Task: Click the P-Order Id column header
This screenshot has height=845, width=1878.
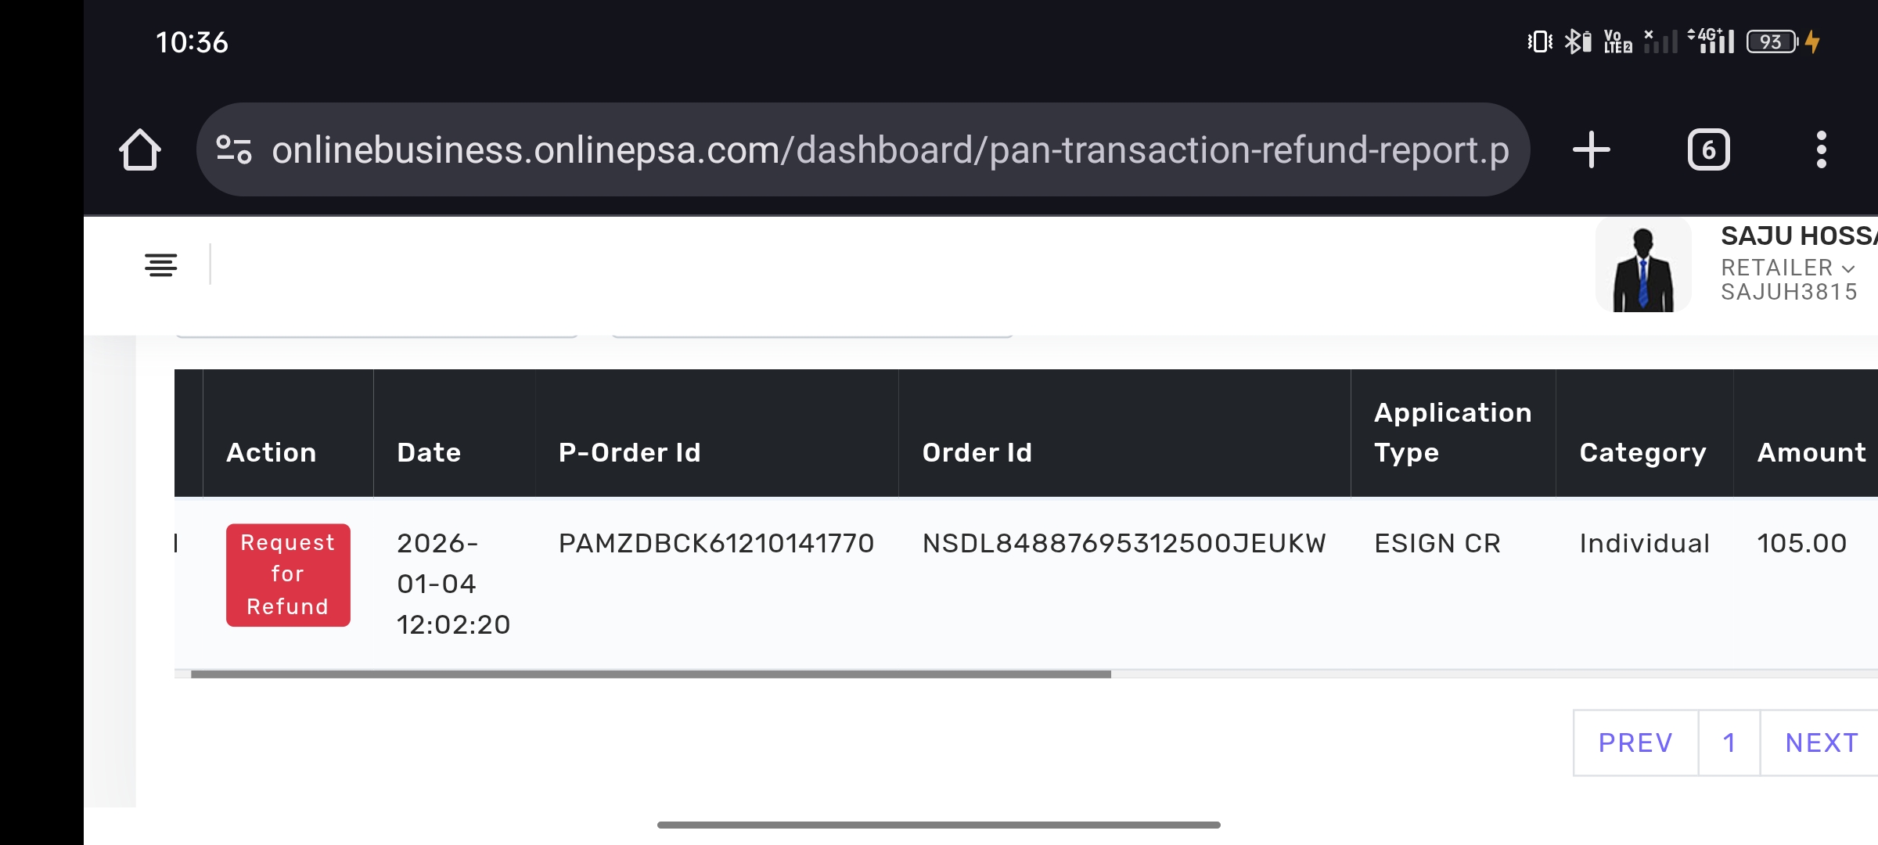Action: (629, 452)
